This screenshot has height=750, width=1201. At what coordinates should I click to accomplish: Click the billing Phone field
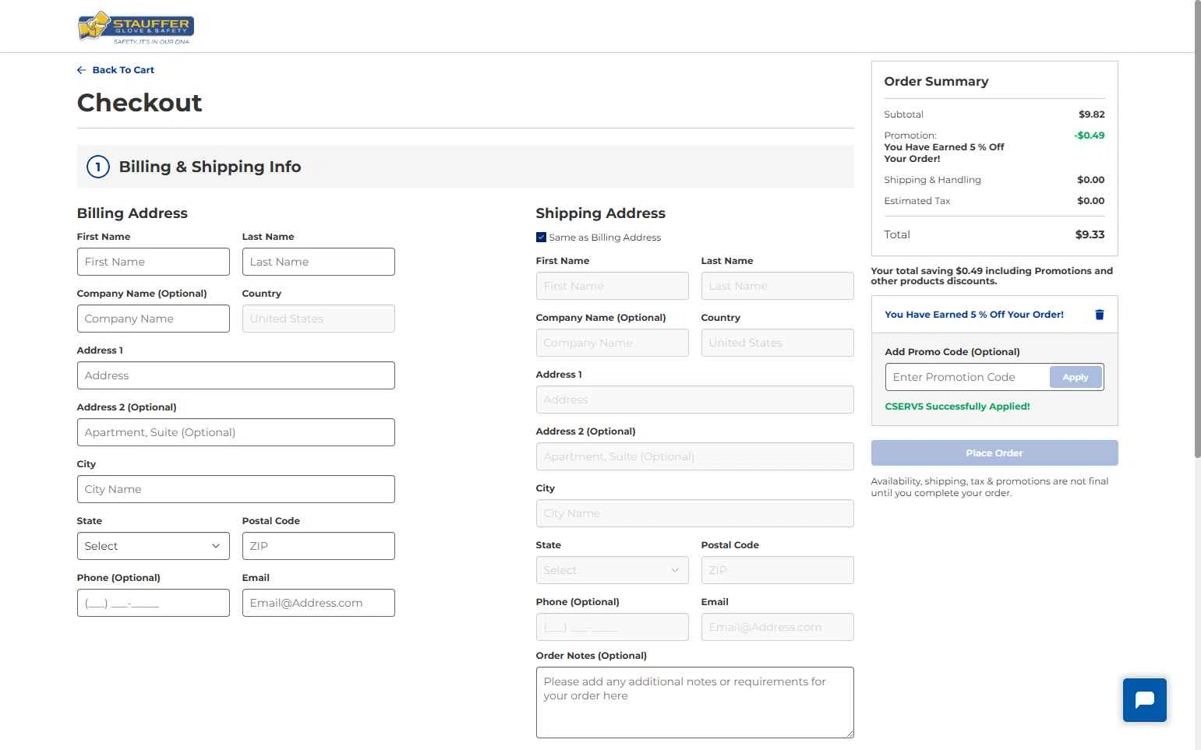pyautogui.click(x=154, y=603)
